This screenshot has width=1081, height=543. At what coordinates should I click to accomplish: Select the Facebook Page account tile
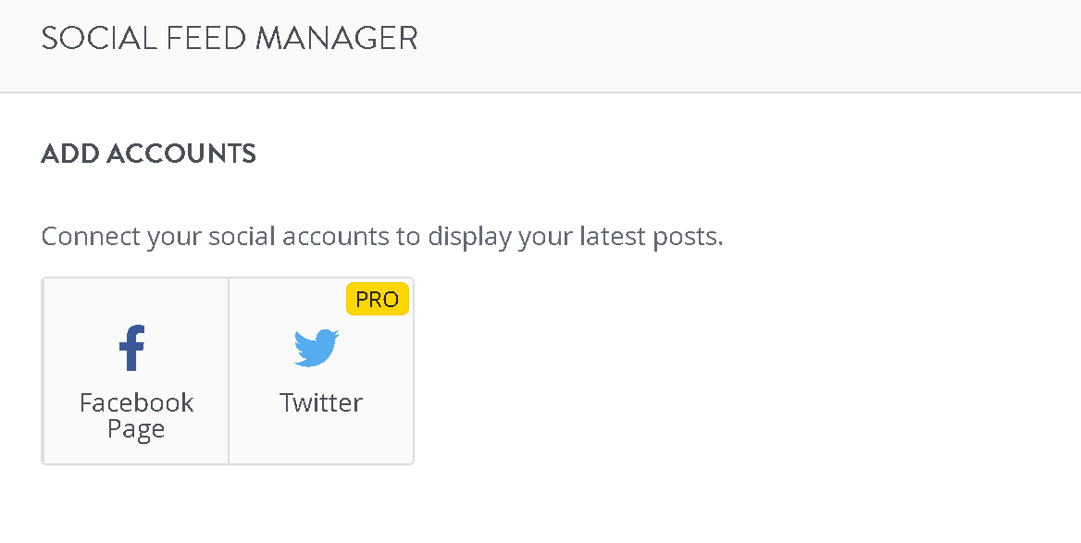(x=135, y=371)
